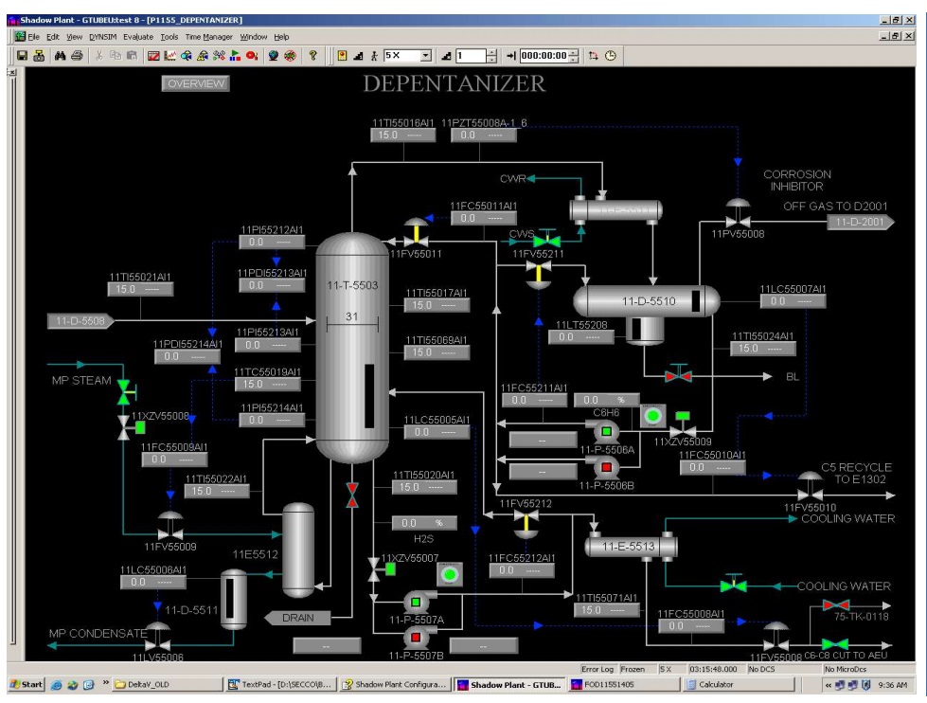Click the red valve toward 75-TK-0118
Viewport: 927px width, 703px height.
click(x=836, y=605)
